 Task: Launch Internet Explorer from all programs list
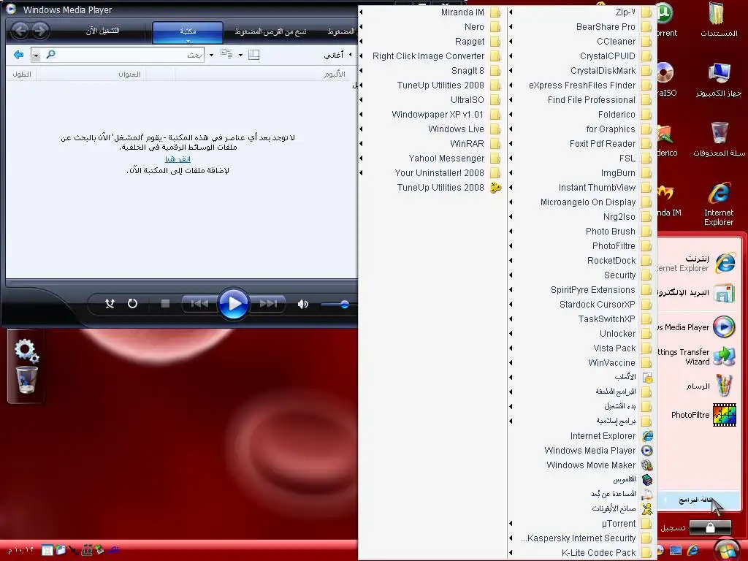click(x=581, y=436)
